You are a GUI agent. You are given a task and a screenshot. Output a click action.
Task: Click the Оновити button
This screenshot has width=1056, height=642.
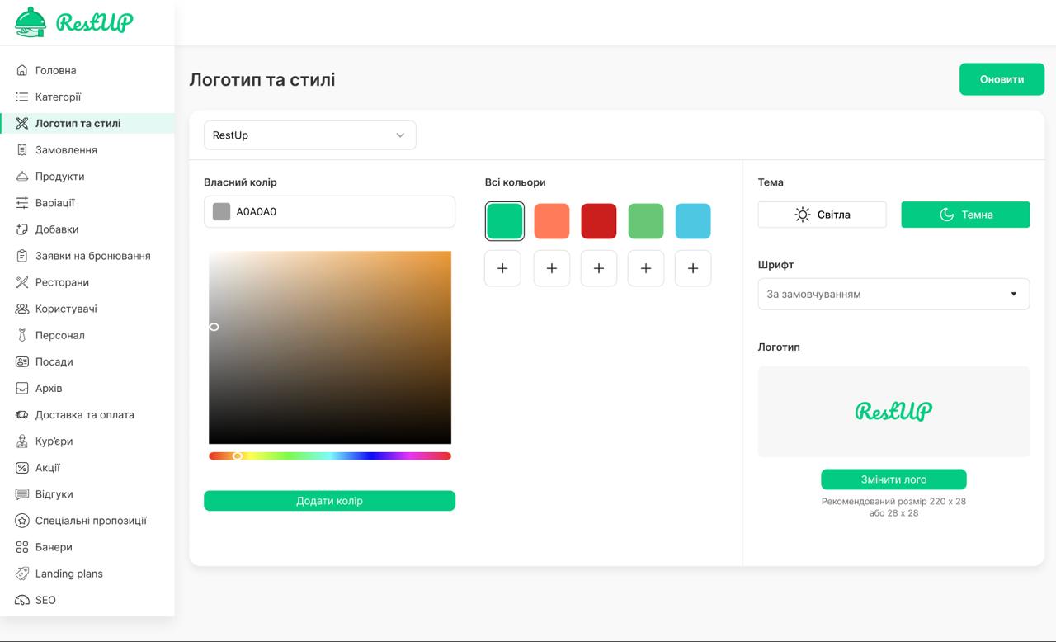coord(1002,79)
